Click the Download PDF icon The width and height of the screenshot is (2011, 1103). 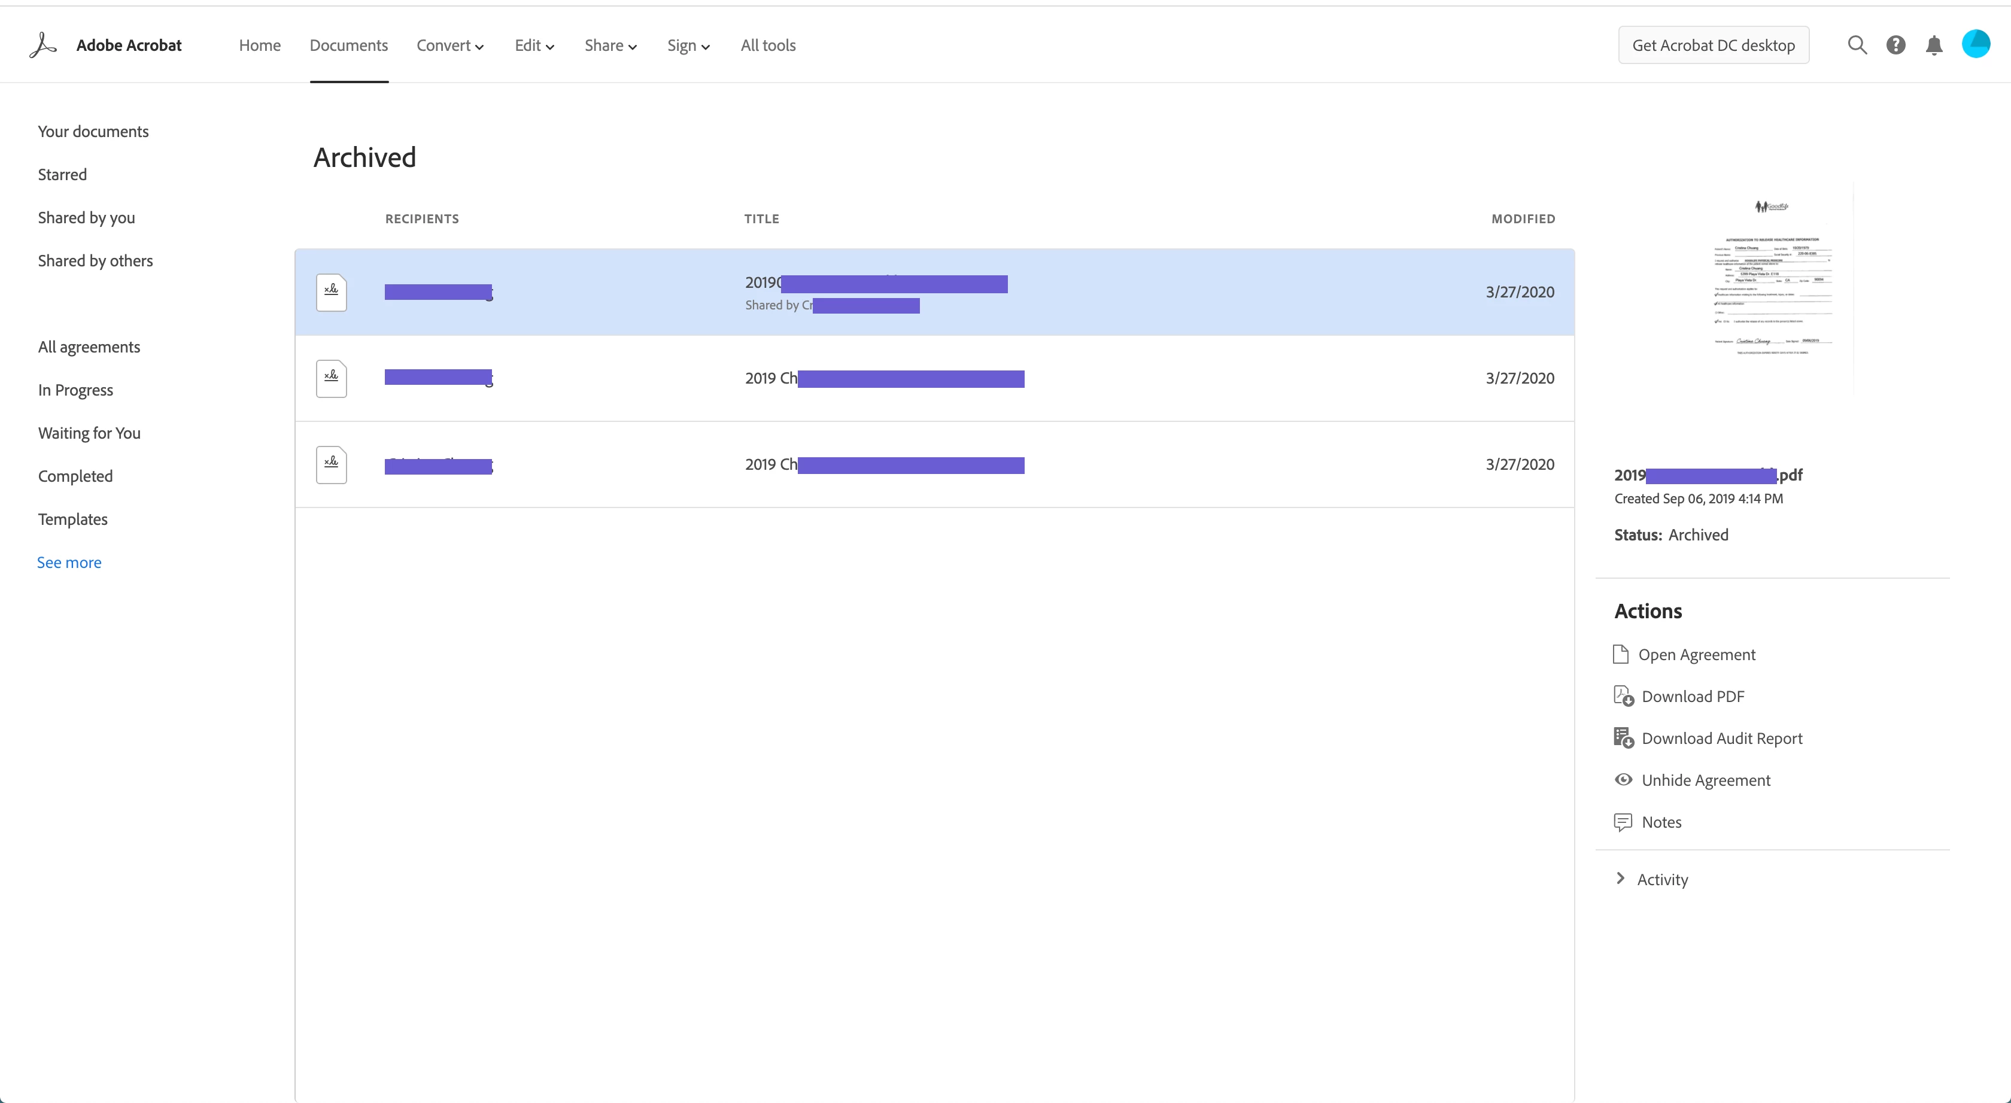tap(1623, 696)
